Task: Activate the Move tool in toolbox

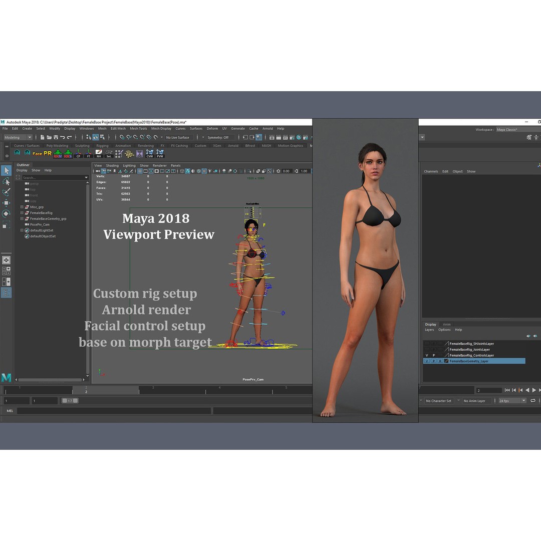Action: point(7,203)
